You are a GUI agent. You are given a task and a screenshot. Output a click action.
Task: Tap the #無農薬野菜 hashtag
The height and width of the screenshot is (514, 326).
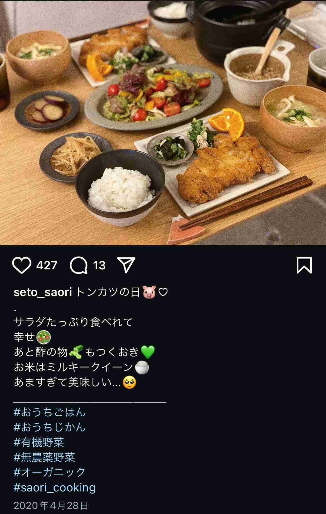[44, 457]
